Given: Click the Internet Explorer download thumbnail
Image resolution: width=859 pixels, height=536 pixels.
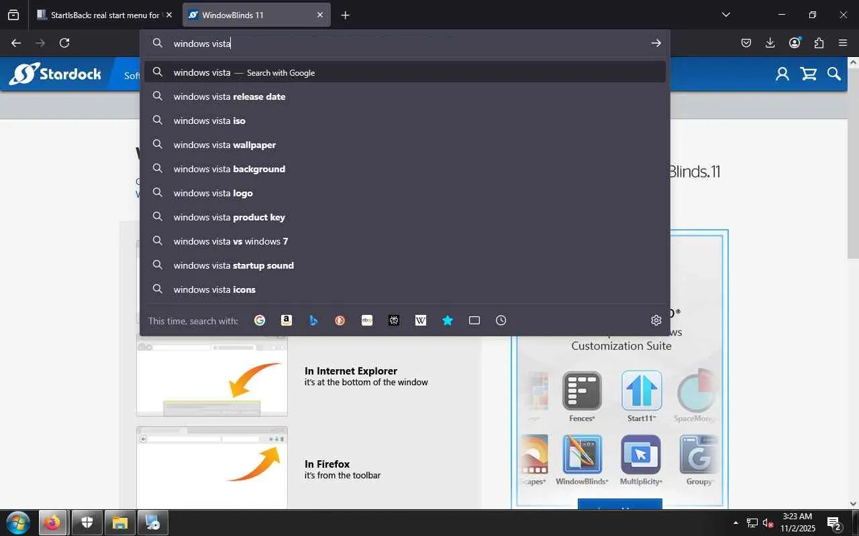Looking at the screenshot, I should click(212, 375).
